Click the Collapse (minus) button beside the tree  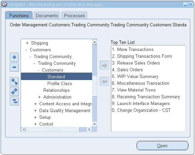(x=14, y=67)
